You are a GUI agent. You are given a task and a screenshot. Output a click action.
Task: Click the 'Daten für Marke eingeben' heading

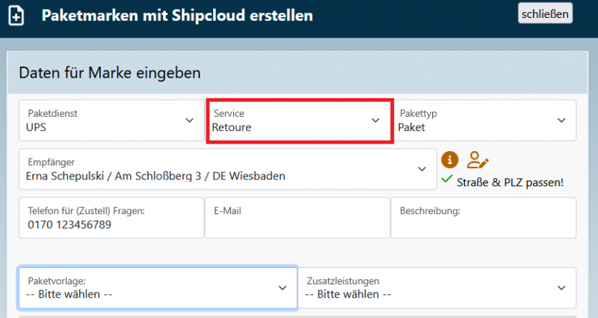[109, 73]
